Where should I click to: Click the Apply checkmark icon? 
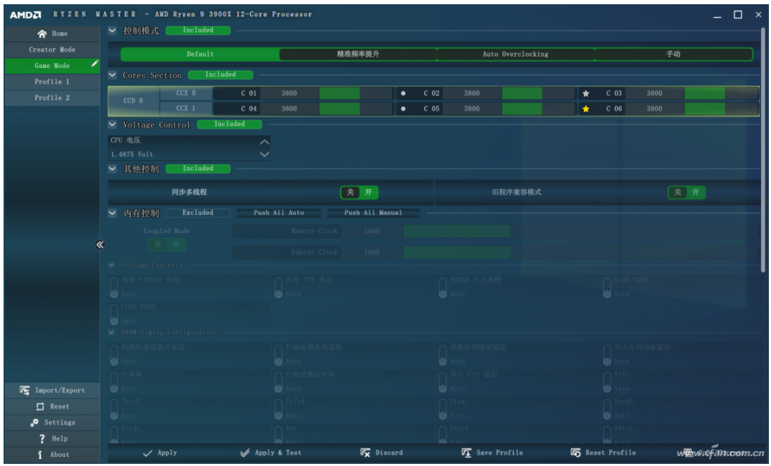pos(147,453)
